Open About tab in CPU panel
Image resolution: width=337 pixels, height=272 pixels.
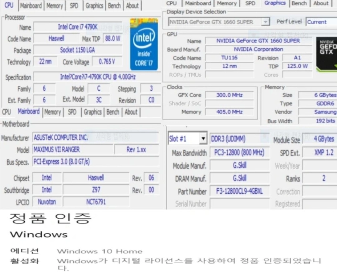point(132,5)
